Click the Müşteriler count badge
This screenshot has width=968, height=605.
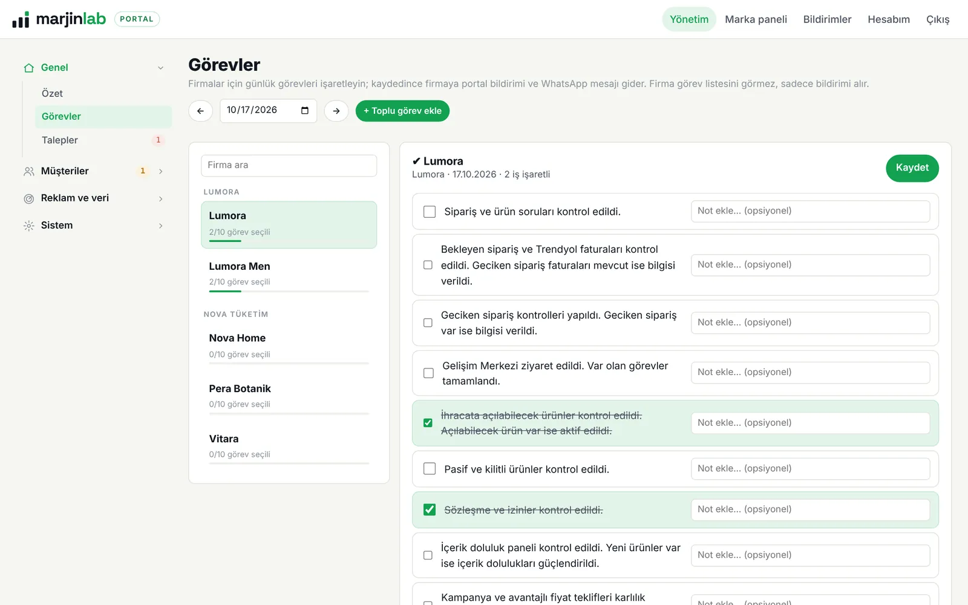coord(143,171)
